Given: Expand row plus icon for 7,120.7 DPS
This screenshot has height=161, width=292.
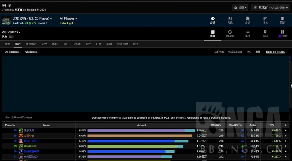Looking at the screenshot, I should pos(285,146).
